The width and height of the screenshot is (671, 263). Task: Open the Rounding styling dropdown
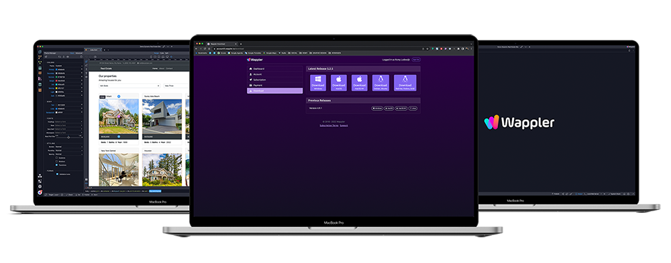[x=69, y=150]
